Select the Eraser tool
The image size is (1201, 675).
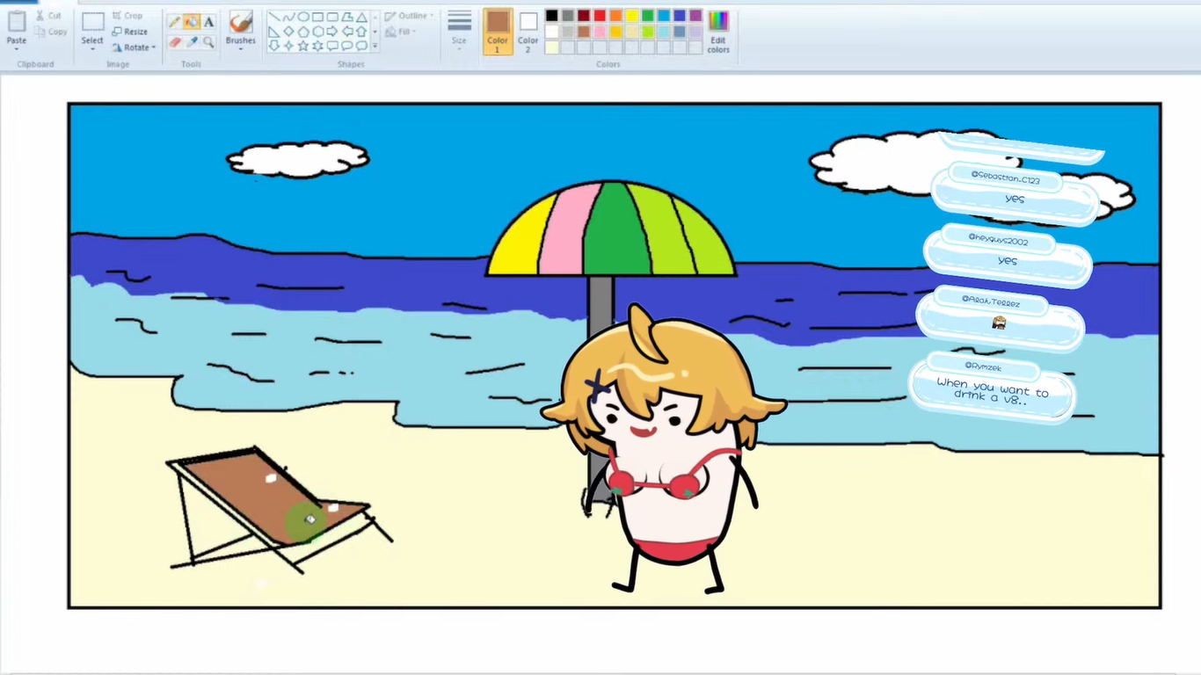[x=174, y=41]
